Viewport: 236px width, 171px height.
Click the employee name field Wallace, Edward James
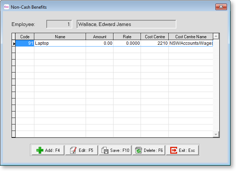coord(126,24)
